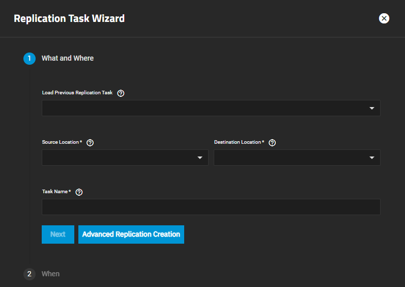405x287 pixels.
Task: Click the step 2 number circle
Action: [30, 274]
